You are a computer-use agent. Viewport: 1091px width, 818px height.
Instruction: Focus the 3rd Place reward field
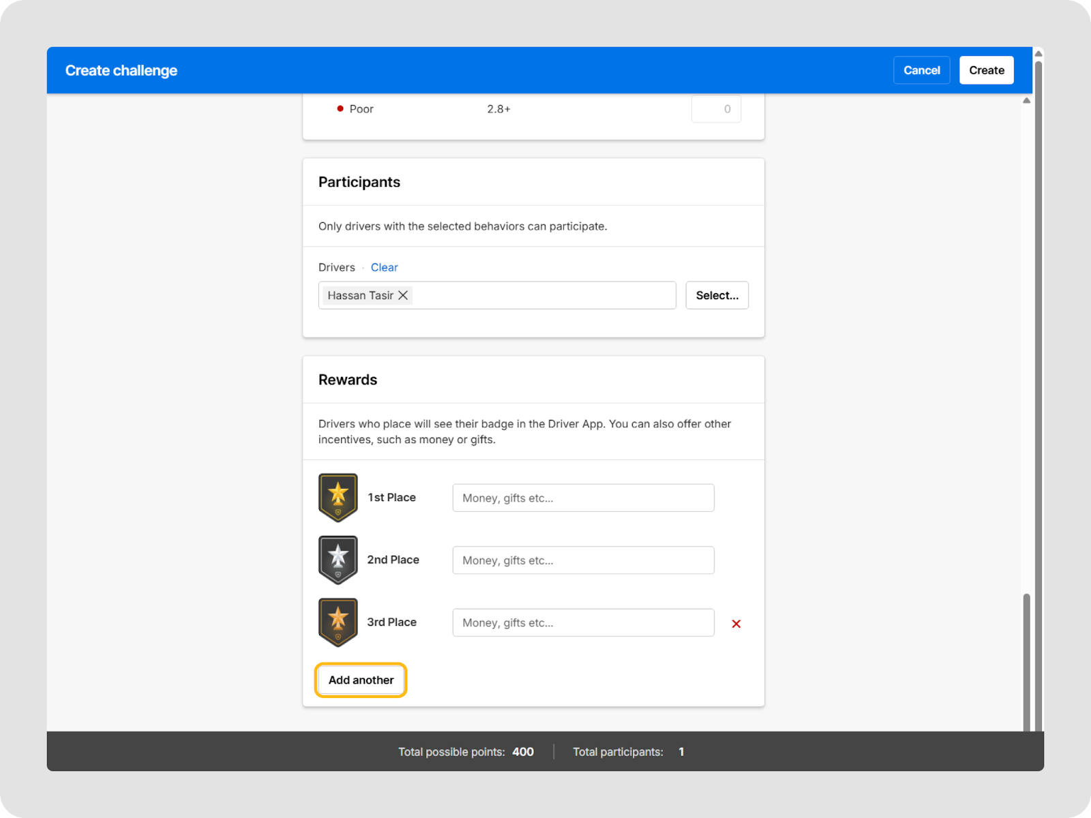(583, 623)
